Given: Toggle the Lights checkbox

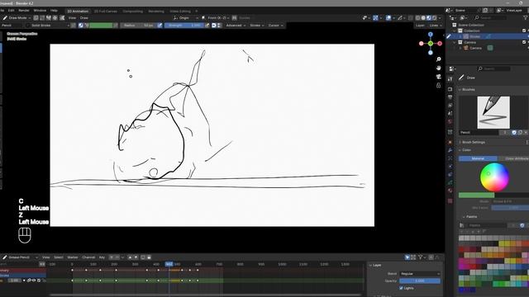Looking at the screenshot, I should (x=401, y=288).
